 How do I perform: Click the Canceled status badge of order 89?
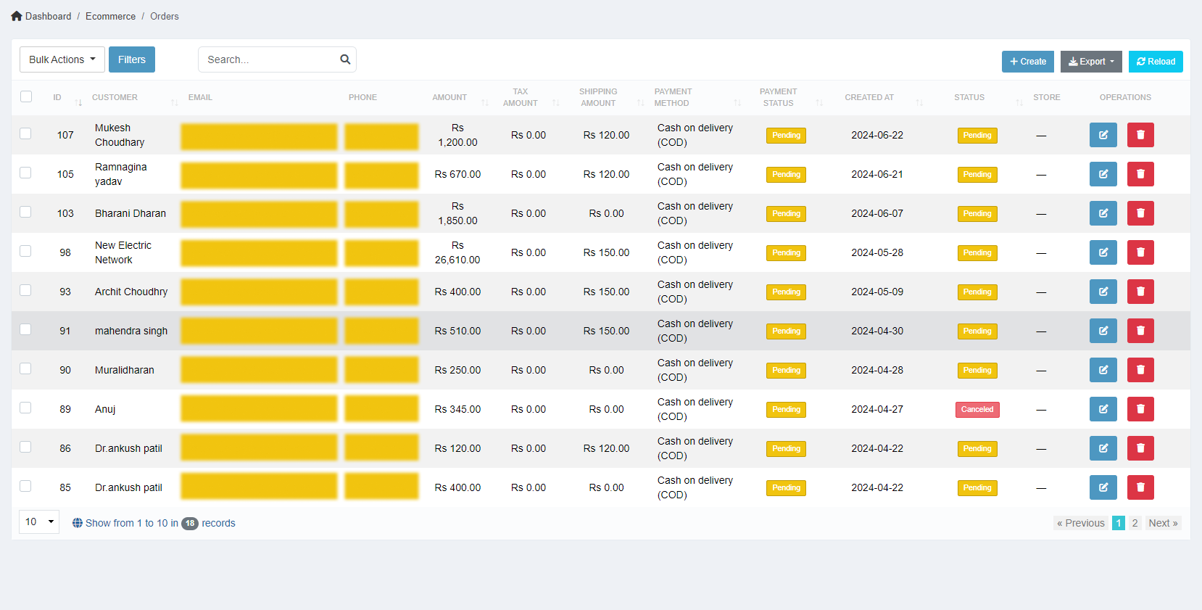point(977,409)
